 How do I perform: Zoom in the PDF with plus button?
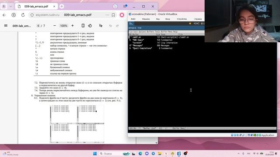[x=73, y=26]
